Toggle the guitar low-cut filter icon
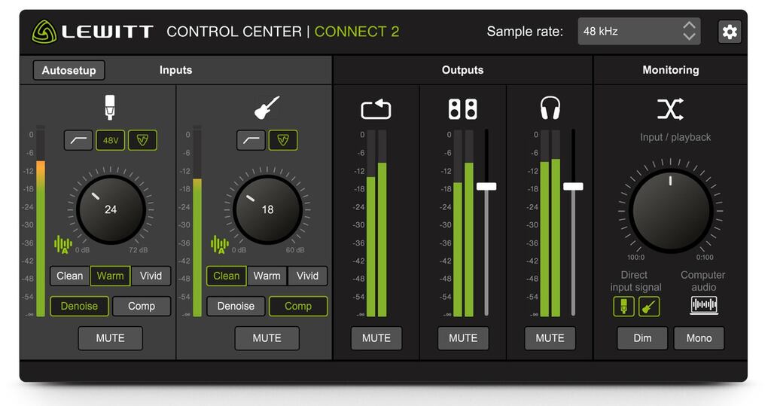Screen dimensions: 771x406 tap(251, 140)
